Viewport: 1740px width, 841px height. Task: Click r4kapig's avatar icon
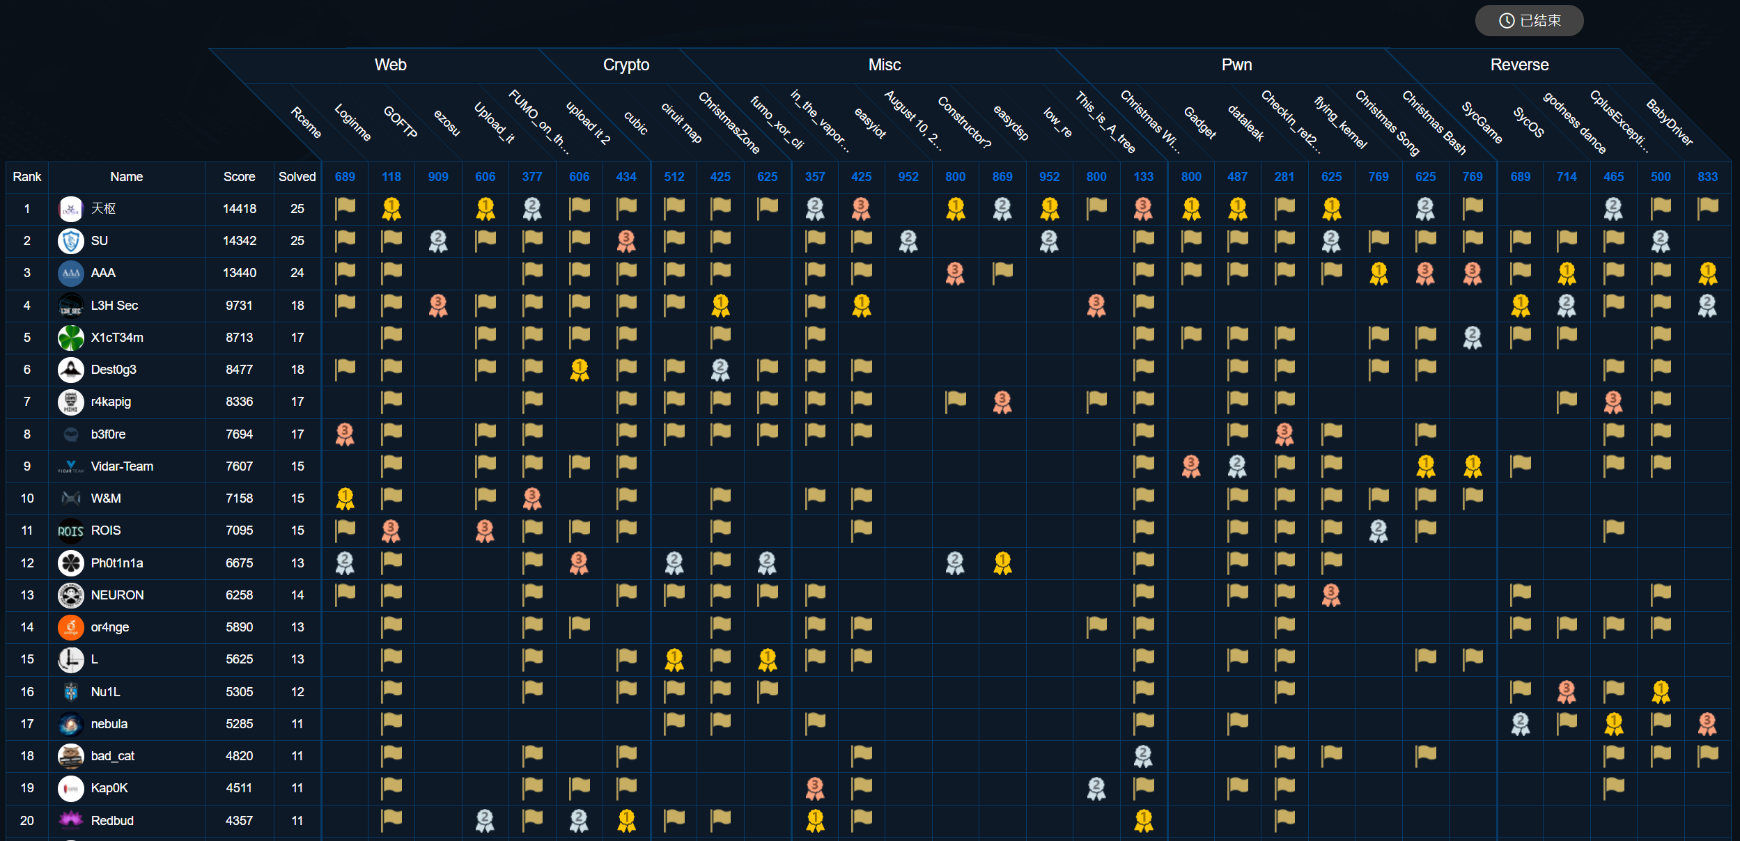[70, 402]
